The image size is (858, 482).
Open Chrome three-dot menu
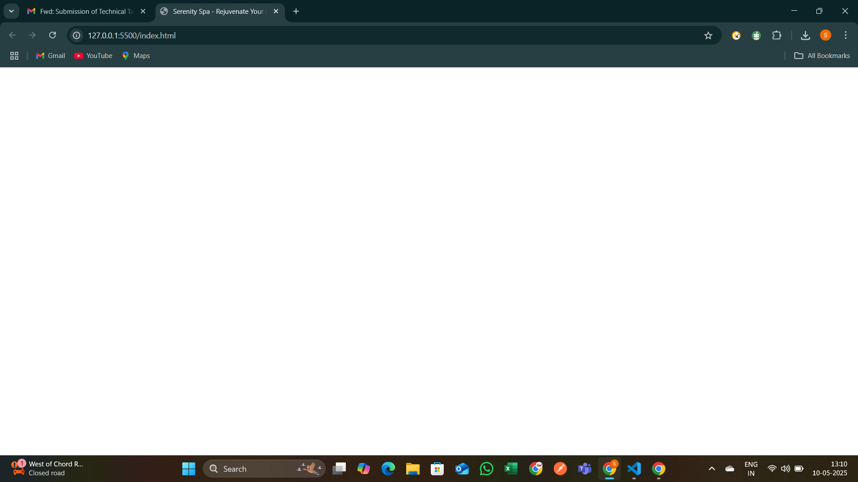tap(845, 35)
